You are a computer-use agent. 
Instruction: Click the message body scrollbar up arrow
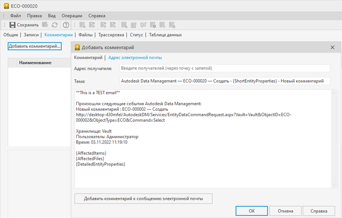click(334, 93)
